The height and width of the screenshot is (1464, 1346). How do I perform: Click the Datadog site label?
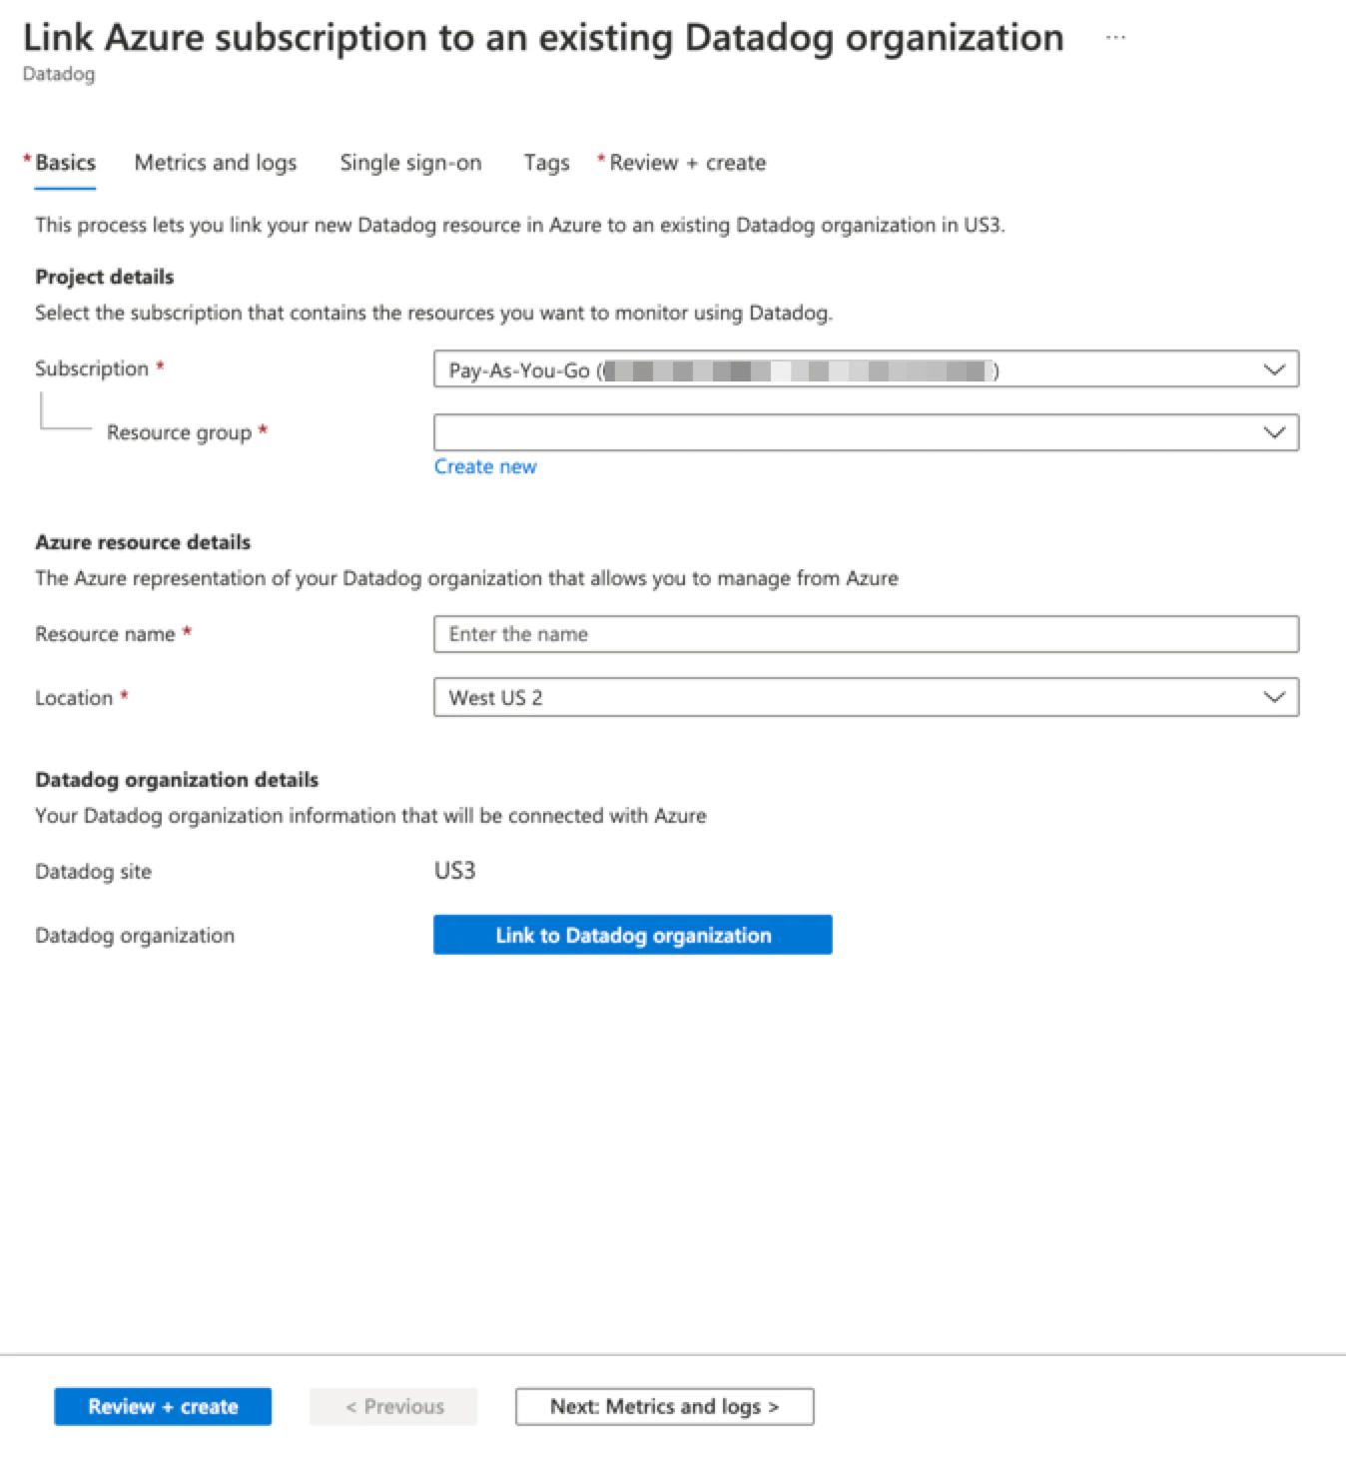point(93,872)
